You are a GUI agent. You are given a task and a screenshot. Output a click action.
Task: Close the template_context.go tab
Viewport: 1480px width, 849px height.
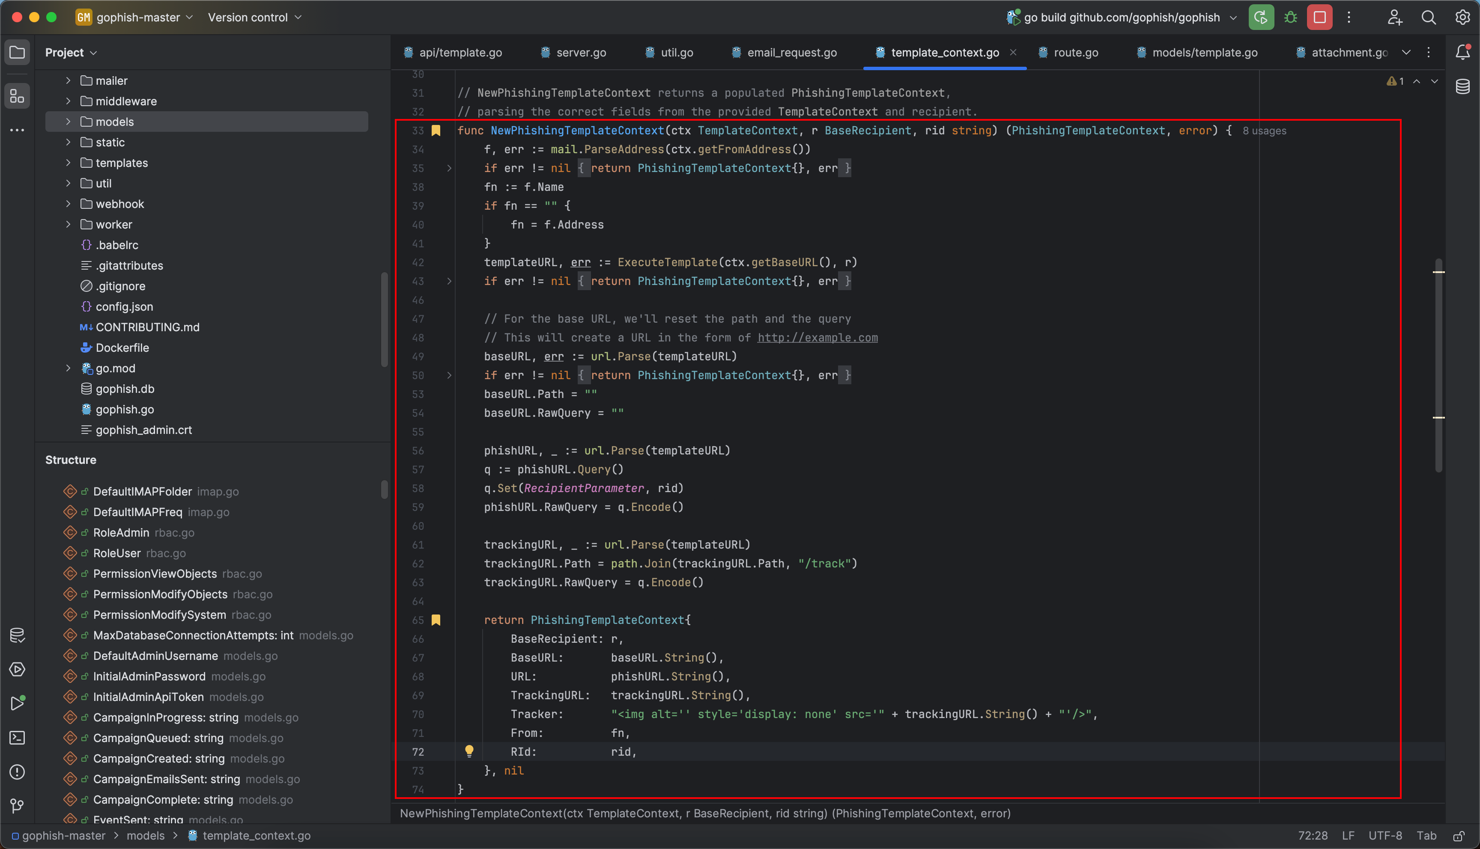point(1013,53)
